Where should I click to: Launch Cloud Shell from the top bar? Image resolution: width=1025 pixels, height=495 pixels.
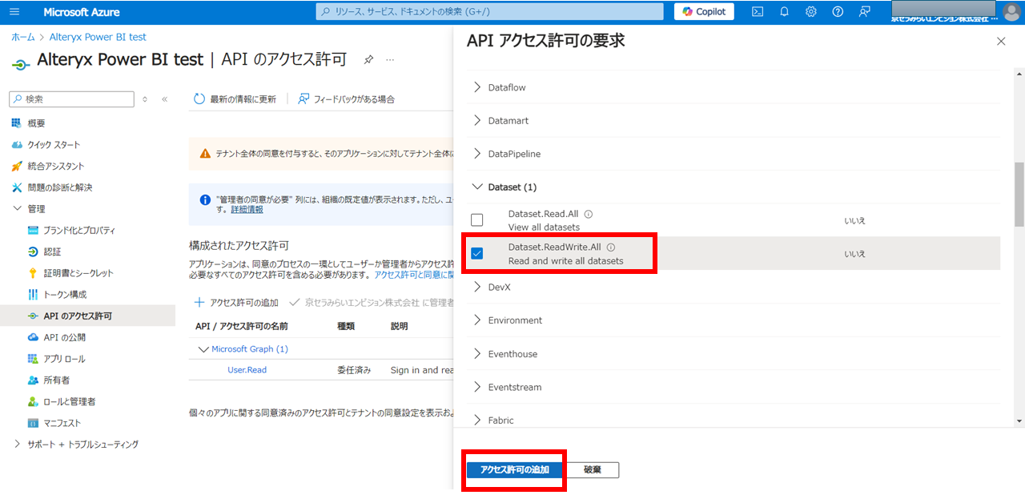click(757, 12)
